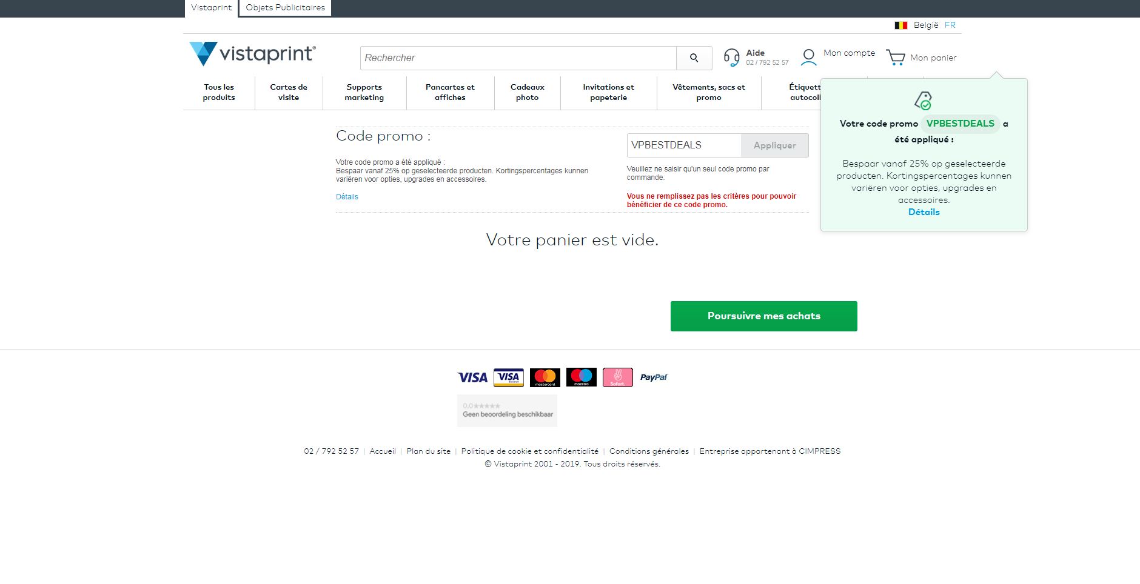Open the Accueil footer link
The image size is (1140, 584).
point(383,451)
